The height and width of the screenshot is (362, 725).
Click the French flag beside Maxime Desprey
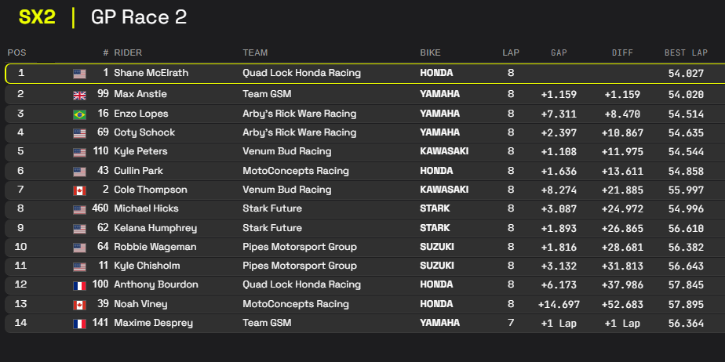click(79, 323)
